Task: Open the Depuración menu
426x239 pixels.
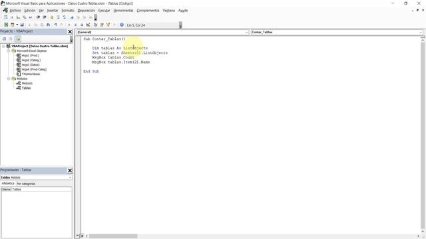Action: tap(86, 11)
